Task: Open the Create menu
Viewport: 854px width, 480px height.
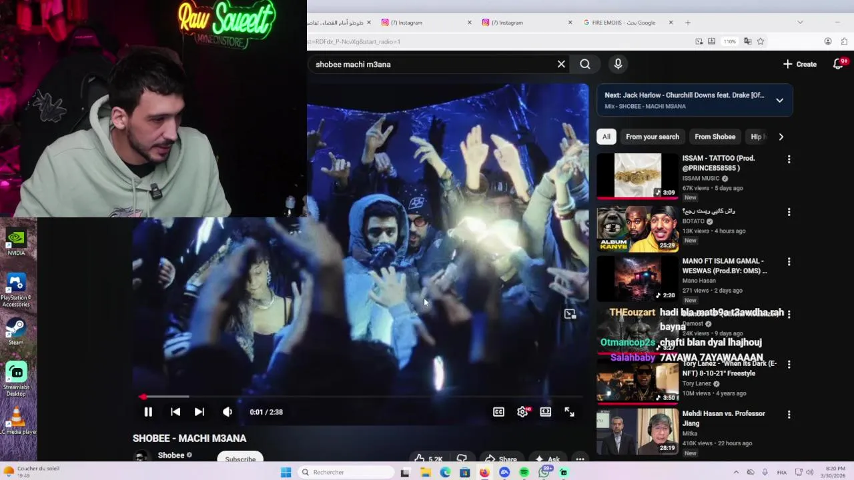Action: point(800,64)
